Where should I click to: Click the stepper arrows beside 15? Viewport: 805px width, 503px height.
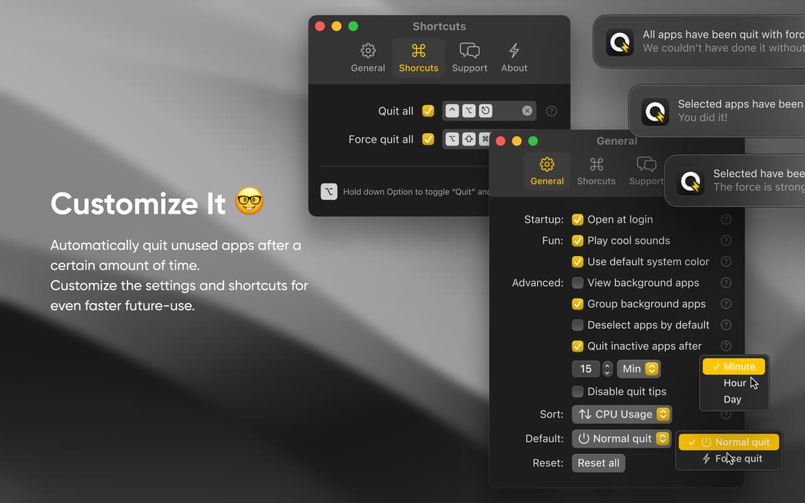click(x=608, y=369)
